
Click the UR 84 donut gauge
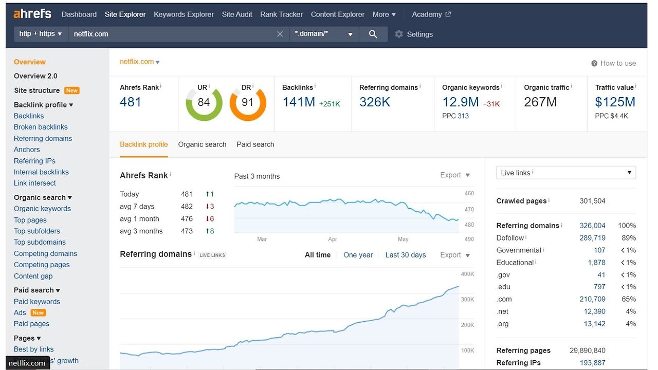(x=204, y=103)
